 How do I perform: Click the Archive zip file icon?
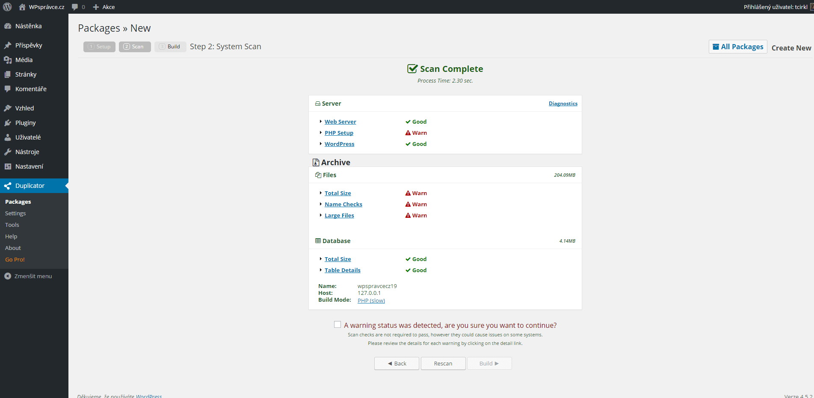(x=316, y=162)
